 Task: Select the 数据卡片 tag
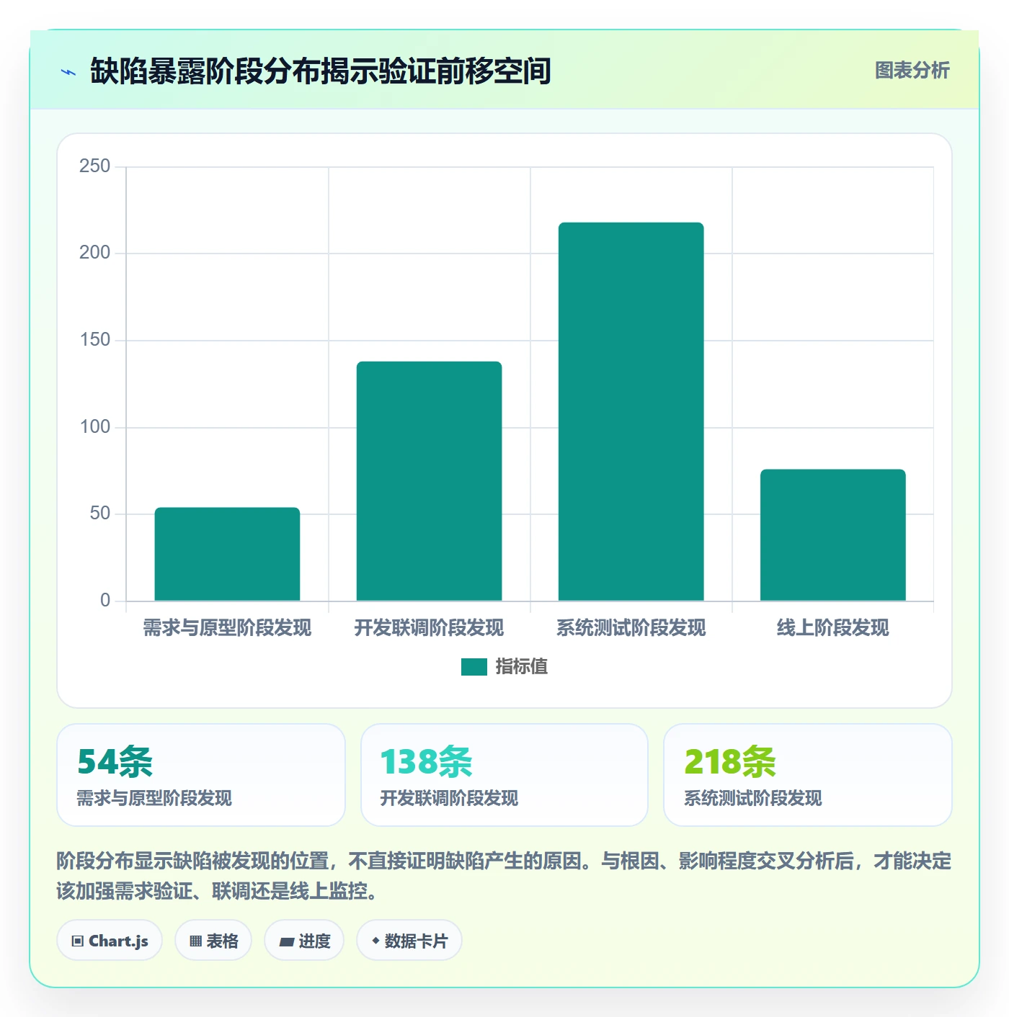coord(409,941)
